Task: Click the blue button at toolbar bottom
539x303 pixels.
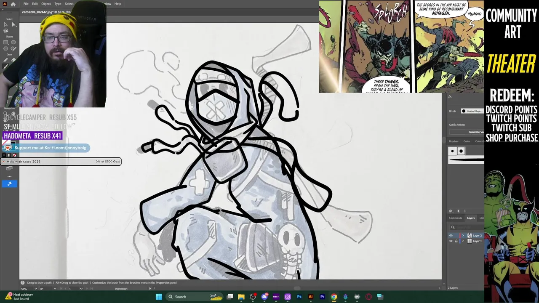Action: click(9, 183)
